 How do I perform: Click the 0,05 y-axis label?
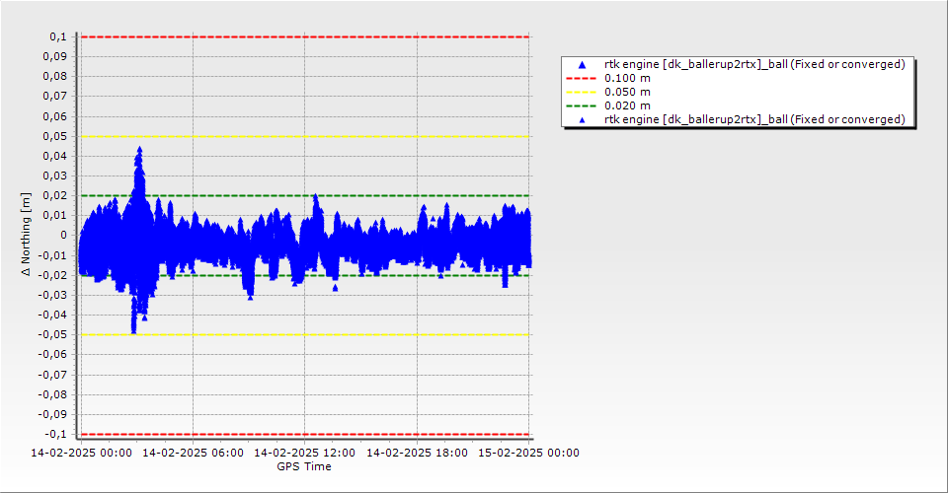55,136
